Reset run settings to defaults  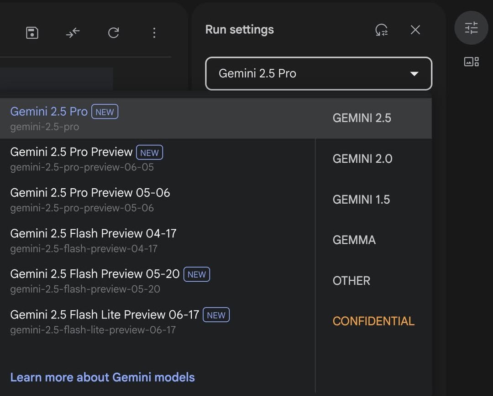click(382, 30)
